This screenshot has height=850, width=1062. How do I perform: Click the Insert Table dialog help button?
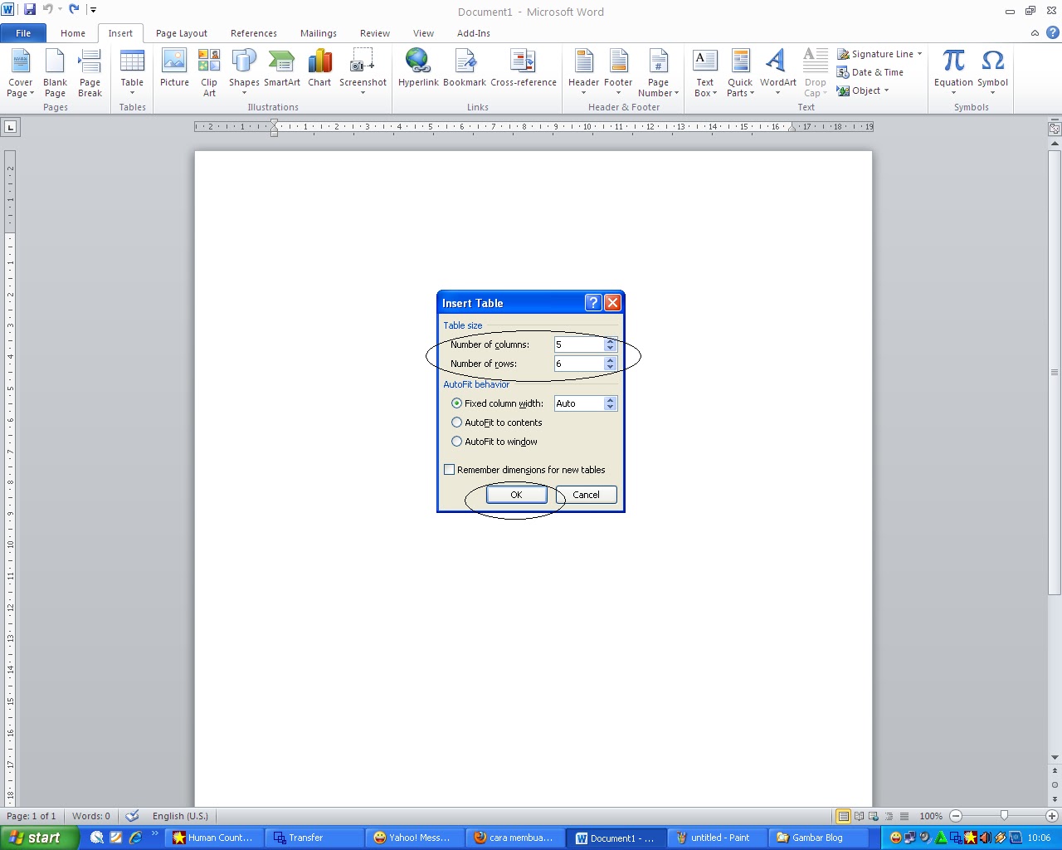[x=592, y=303]
